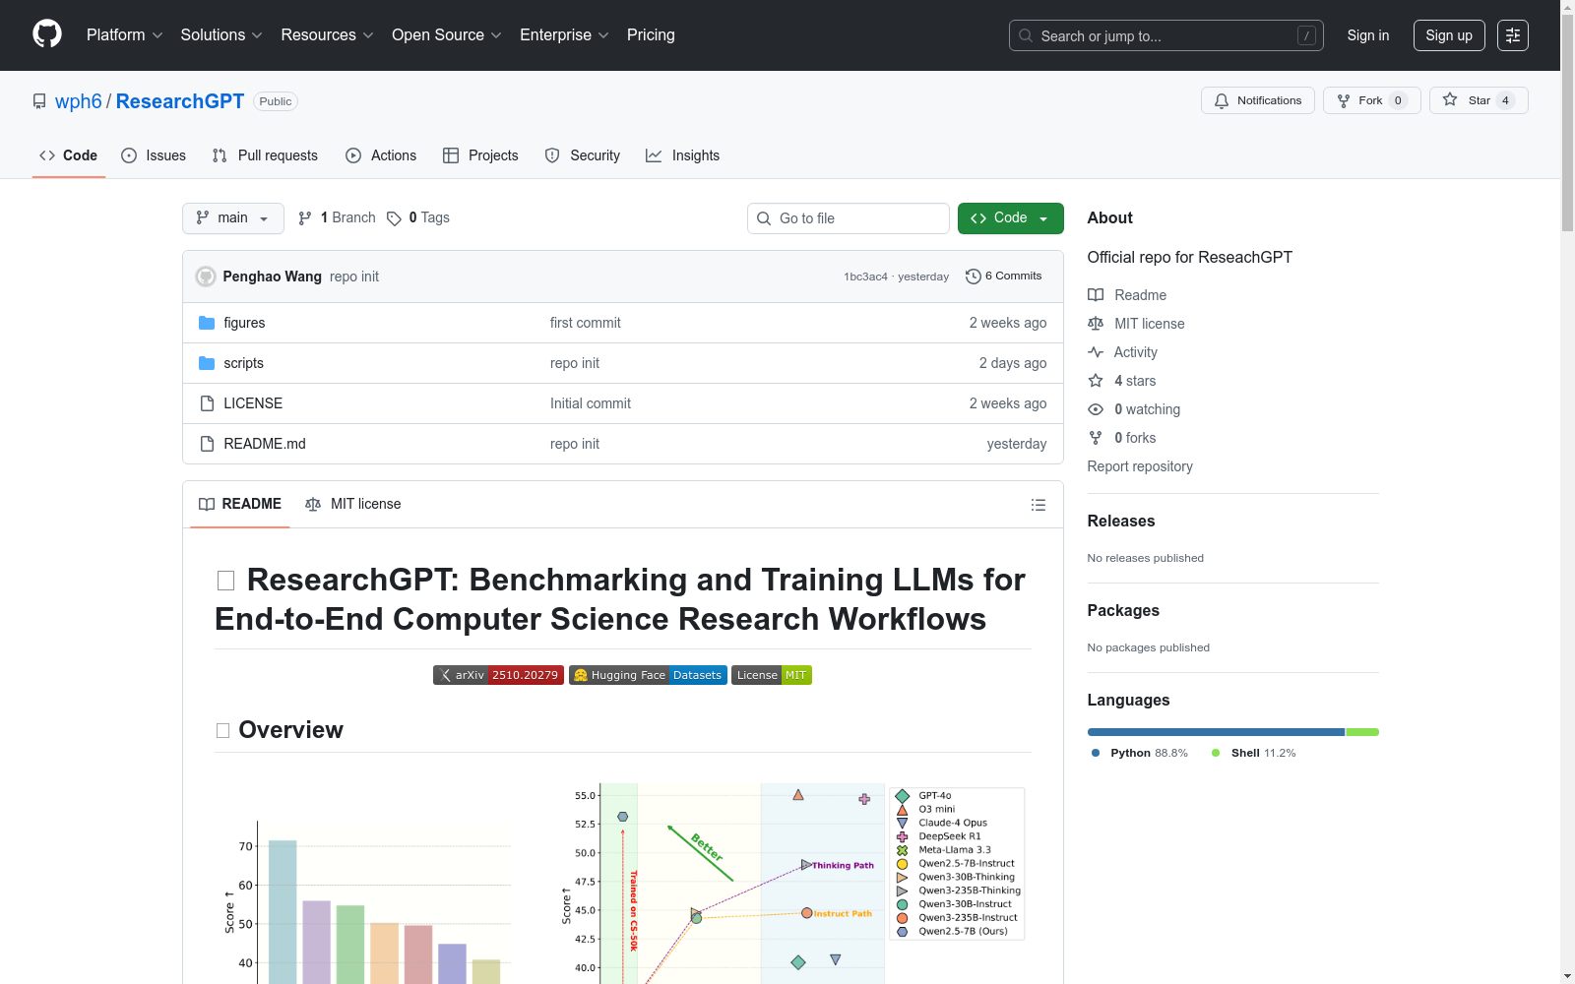Click the Penghao Wang avatar
Image resolution: width=1575 pixels, height=984 pixels.
coord(206,277)
